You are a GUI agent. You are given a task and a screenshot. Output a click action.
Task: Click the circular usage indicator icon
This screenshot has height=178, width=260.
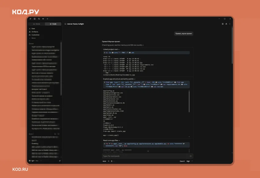(x=192, y=161)
